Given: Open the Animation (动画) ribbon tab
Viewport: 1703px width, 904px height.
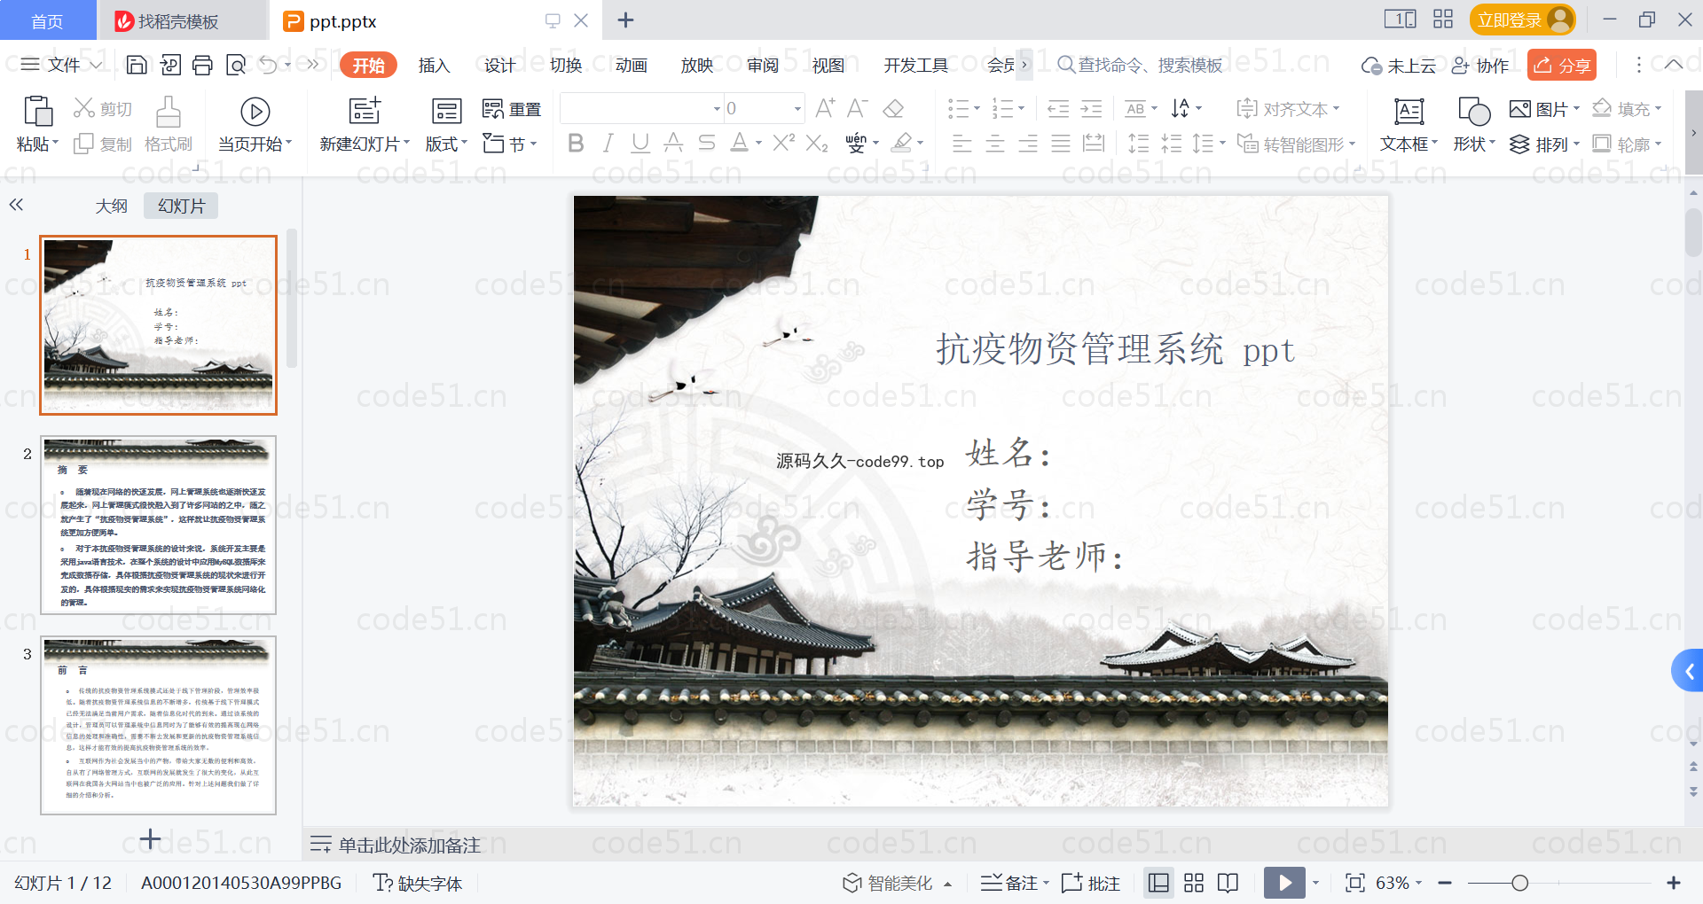Looking at the screenshot, I should click(631, 65).
